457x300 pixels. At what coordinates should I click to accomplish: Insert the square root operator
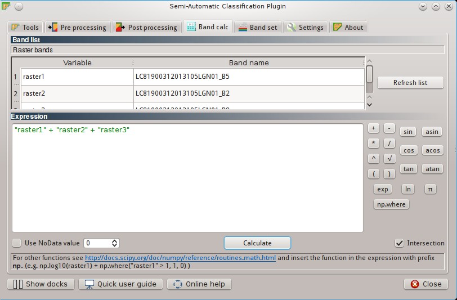389,158
